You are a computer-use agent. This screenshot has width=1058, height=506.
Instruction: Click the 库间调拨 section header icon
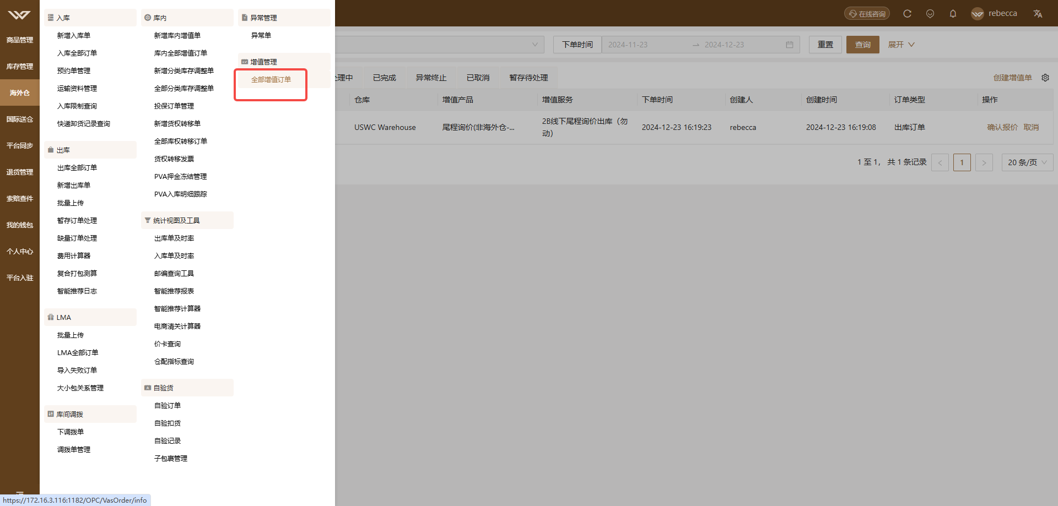[51, 414]
